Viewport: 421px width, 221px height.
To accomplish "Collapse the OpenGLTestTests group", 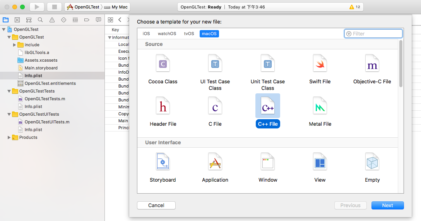I will pos(9,91).
